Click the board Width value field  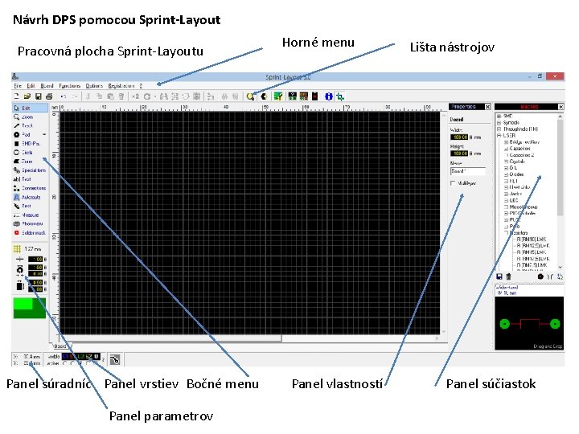[x=459, y=137]
